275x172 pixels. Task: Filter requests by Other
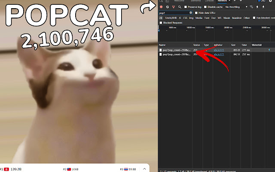click(247, 18)
